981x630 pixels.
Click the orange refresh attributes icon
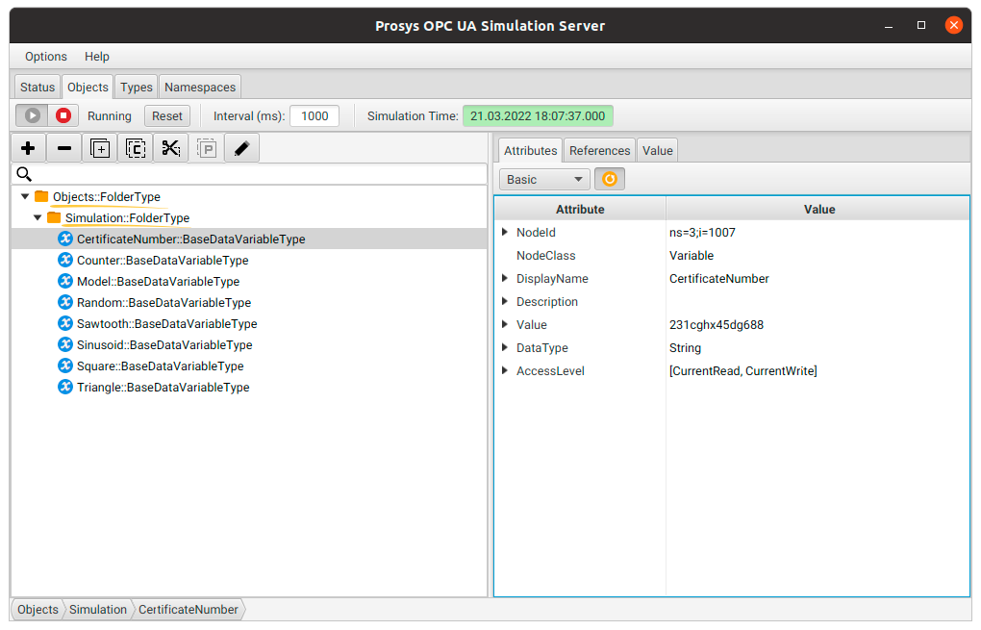pyautogui.click(x=610, y=180)
